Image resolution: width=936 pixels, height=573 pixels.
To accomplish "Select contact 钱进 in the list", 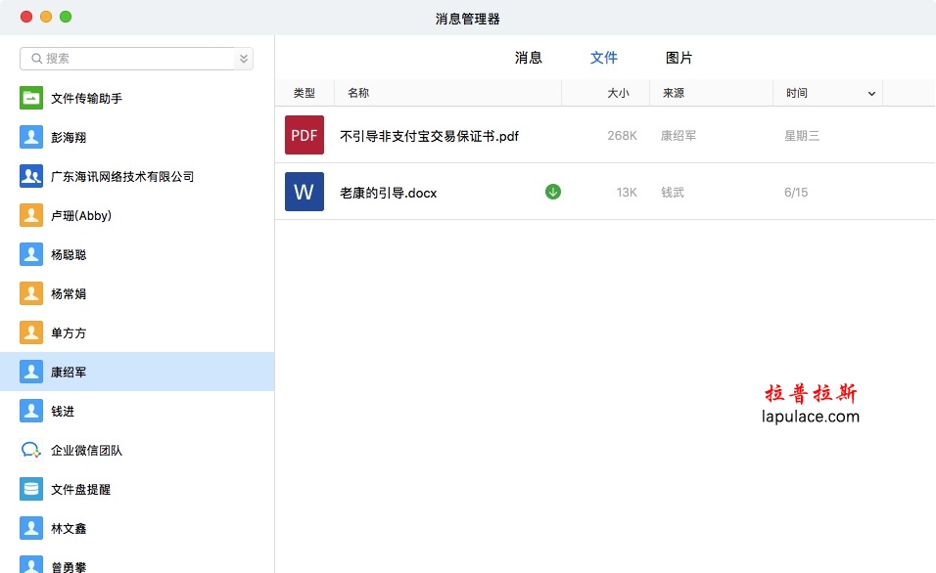I will [x=63, y=411].
